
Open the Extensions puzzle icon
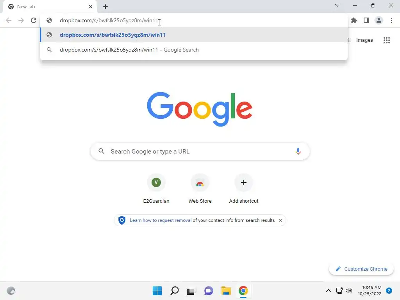click(x=354, y=20)
